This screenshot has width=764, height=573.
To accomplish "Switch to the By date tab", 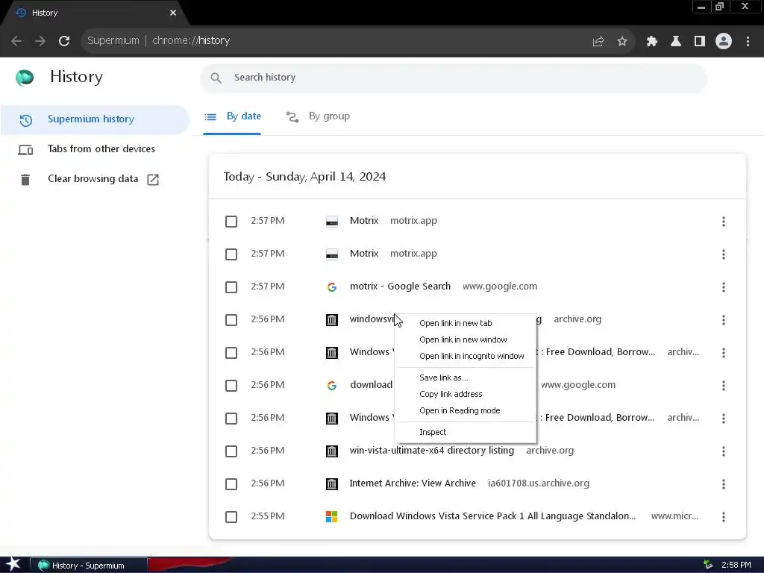I will [x=233, y=116].
